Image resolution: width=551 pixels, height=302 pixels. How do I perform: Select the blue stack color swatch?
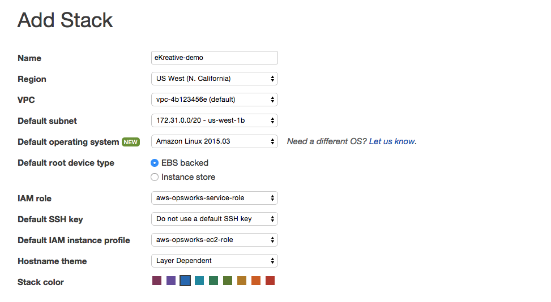(x=185, y=281)
